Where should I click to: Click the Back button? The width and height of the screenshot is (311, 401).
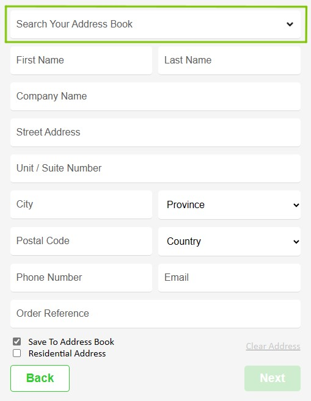40,378
